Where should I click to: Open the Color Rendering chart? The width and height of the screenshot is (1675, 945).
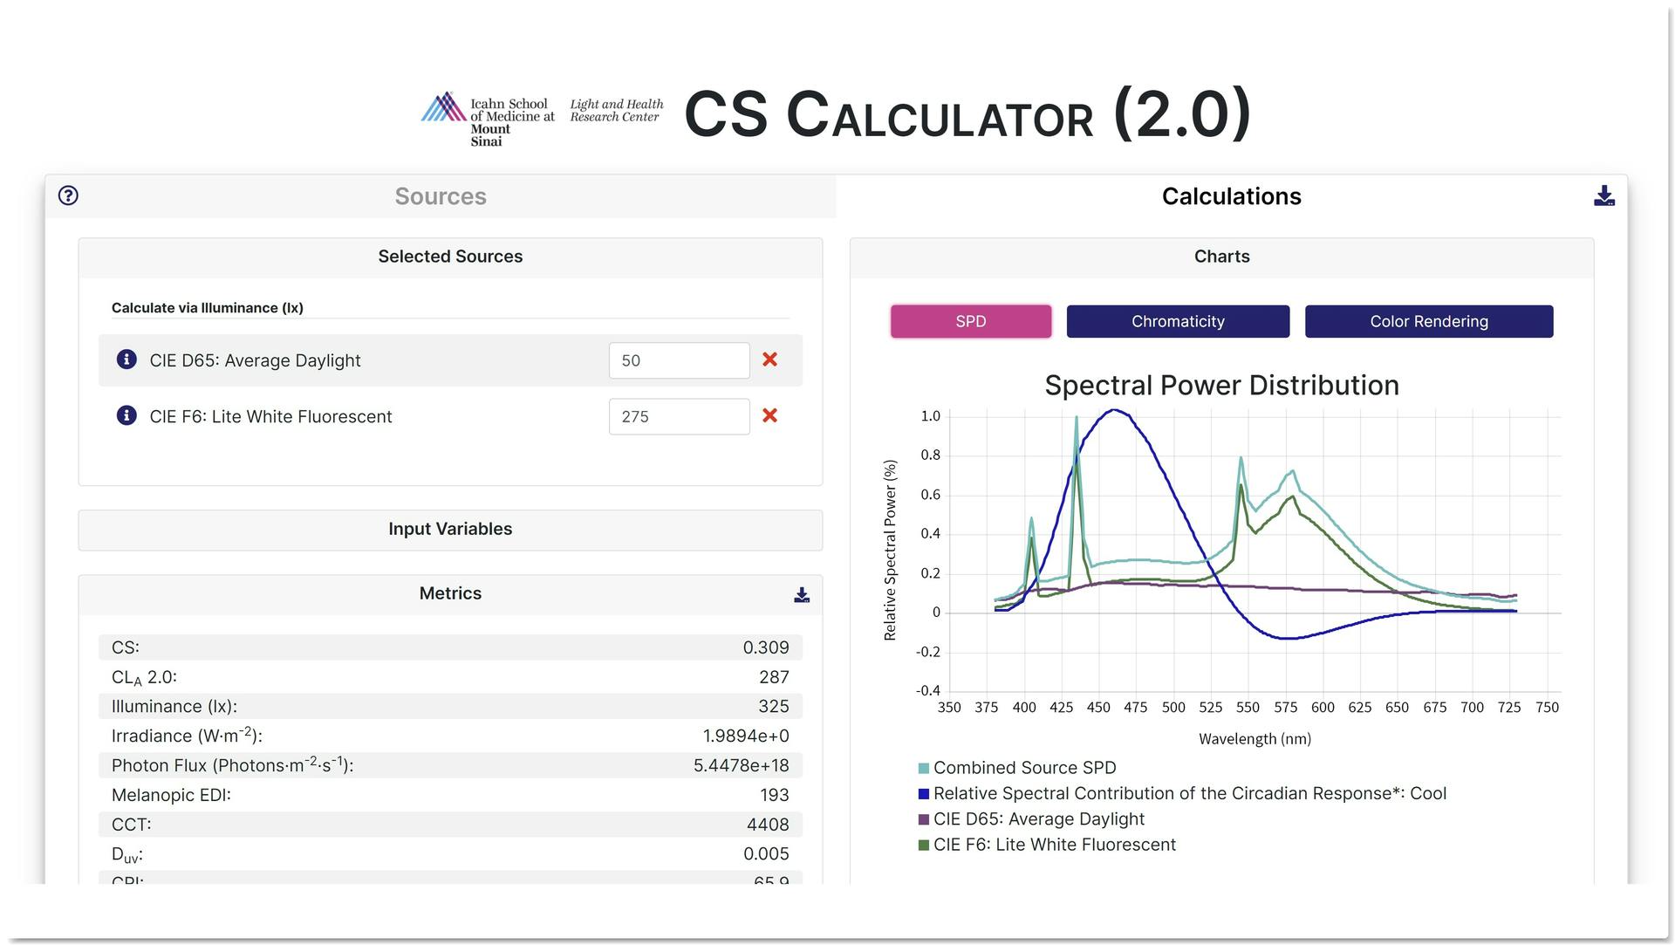[1428, 321]
